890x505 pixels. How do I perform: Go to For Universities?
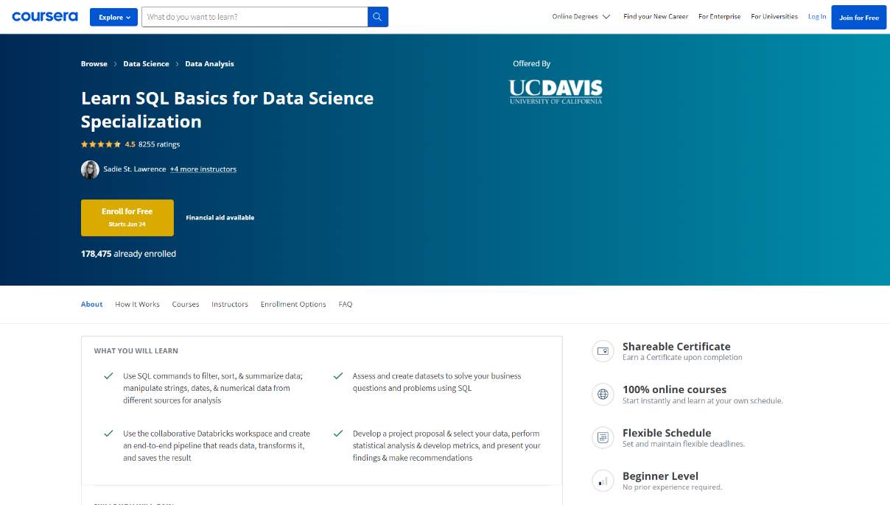pyautogui.click(x=774, y=16)
